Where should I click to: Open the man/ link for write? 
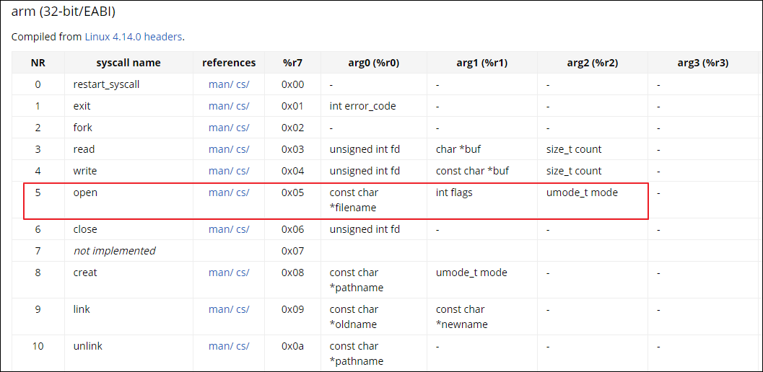click(x=222, y=171)
